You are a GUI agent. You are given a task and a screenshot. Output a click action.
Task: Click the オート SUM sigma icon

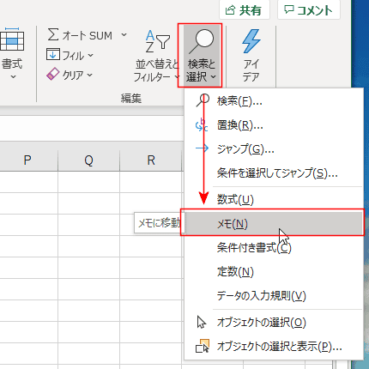coord(53,34)
